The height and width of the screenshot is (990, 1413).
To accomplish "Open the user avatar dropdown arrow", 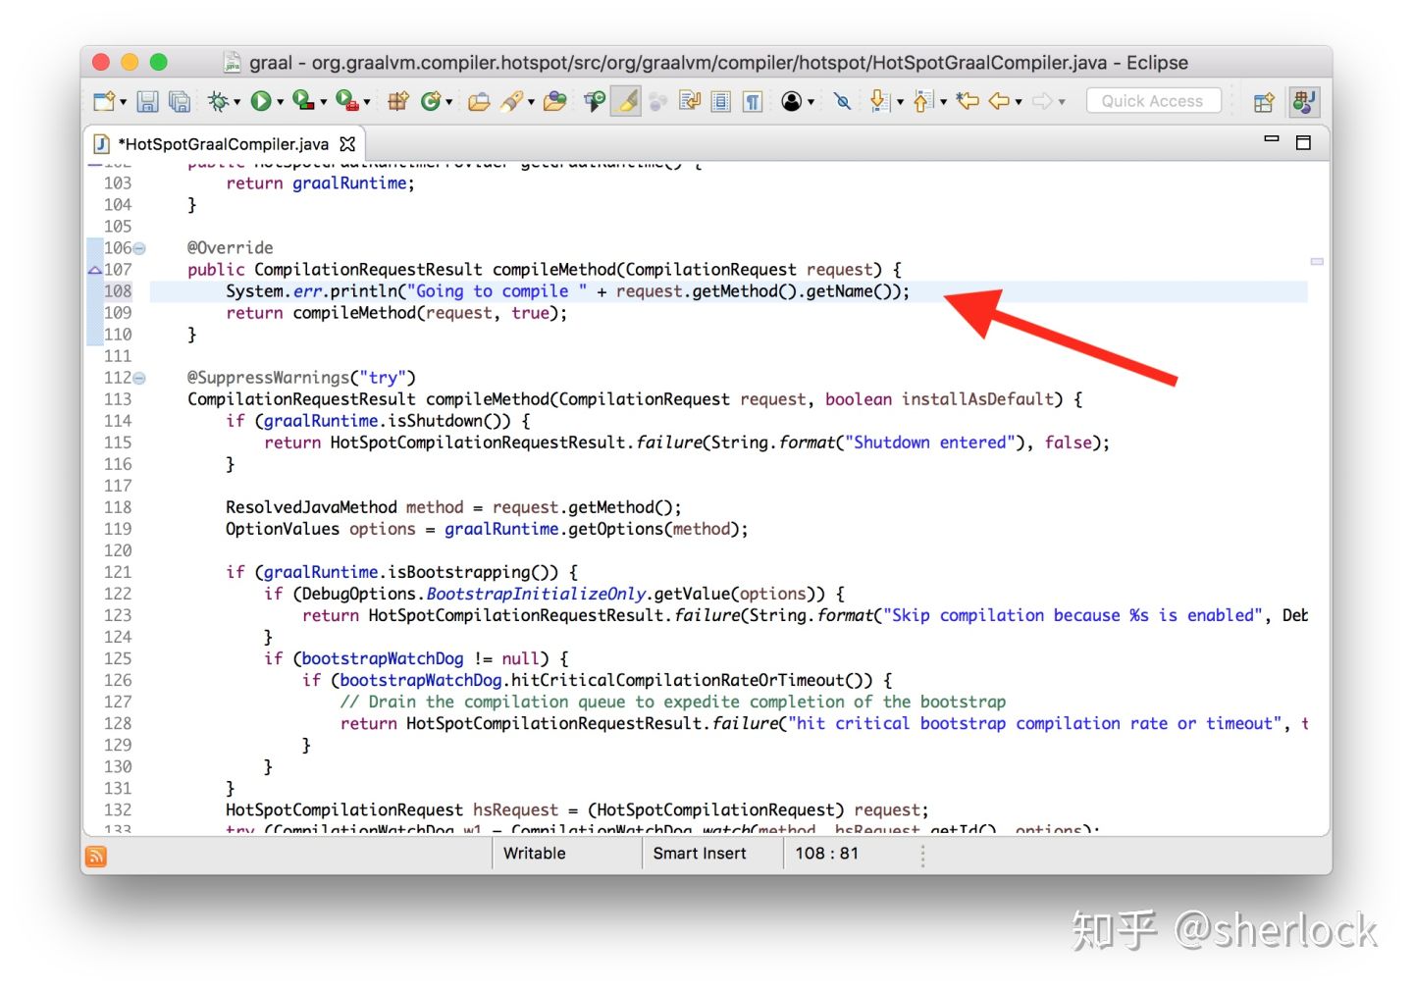I will (811, 102).
